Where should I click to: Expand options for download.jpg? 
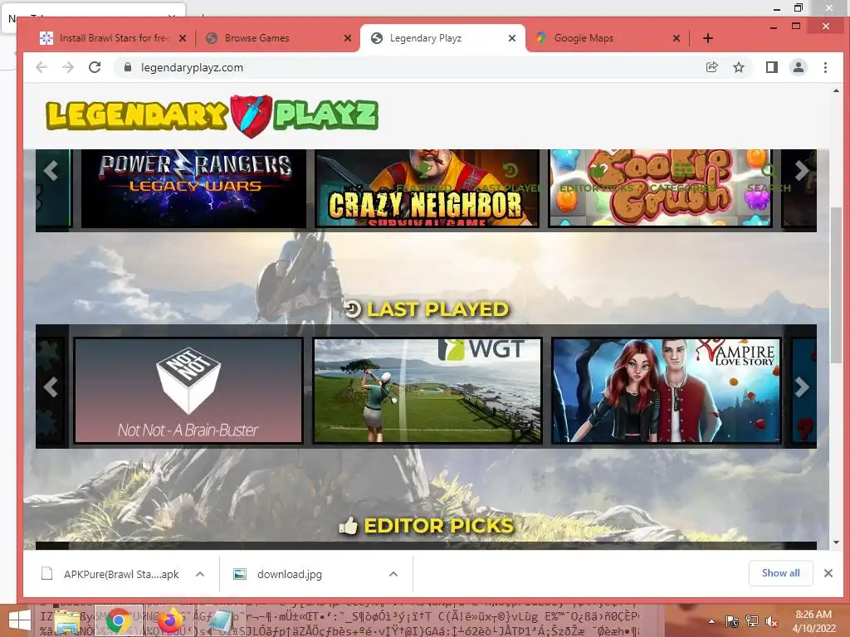[x=393, y=574]
